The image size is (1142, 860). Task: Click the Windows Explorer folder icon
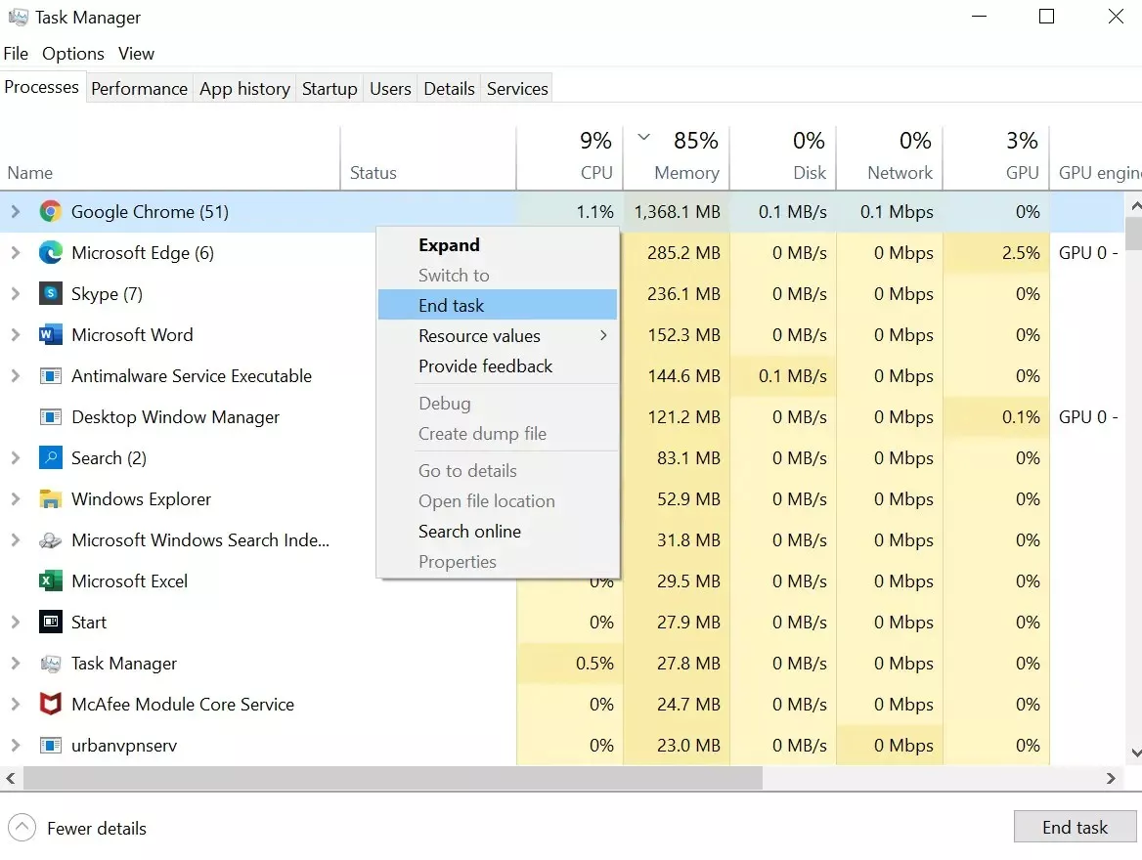[51, 499]
